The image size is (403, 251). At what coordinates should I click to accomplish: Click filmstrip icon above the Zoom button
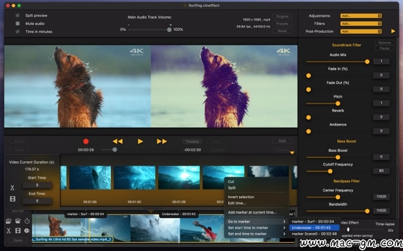18,230
